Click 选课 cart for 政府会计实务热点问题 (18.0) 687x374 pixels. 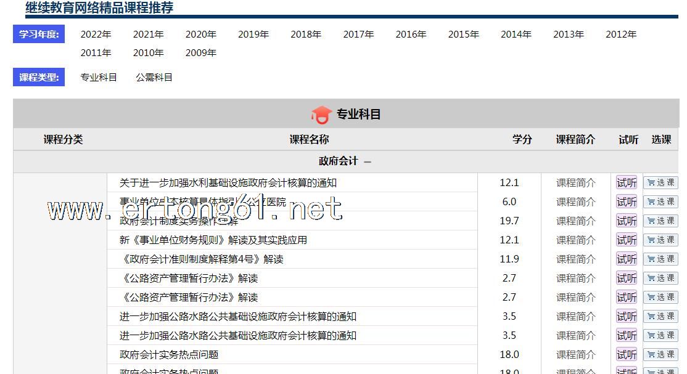pyautogui.click(x=660, y=355)
